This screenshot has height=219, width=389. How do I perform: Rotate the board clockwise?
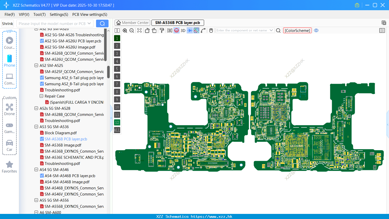[154, 31]
